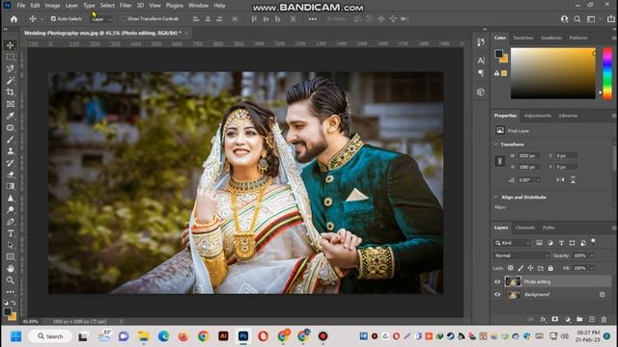Switch to the Adjustments tab
618x347 pixels.
tap(538, 116)
